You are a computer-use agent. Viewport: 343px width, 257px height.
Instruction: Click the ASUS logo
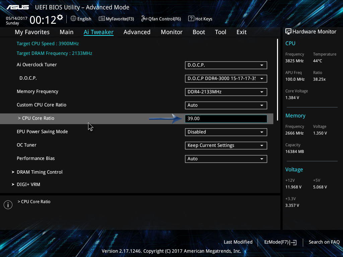(x=17, y=7)
